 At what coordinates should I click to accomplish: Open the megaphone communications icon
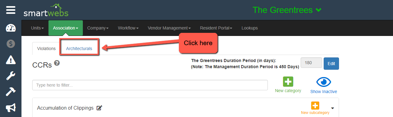click(x=11, y=107)
